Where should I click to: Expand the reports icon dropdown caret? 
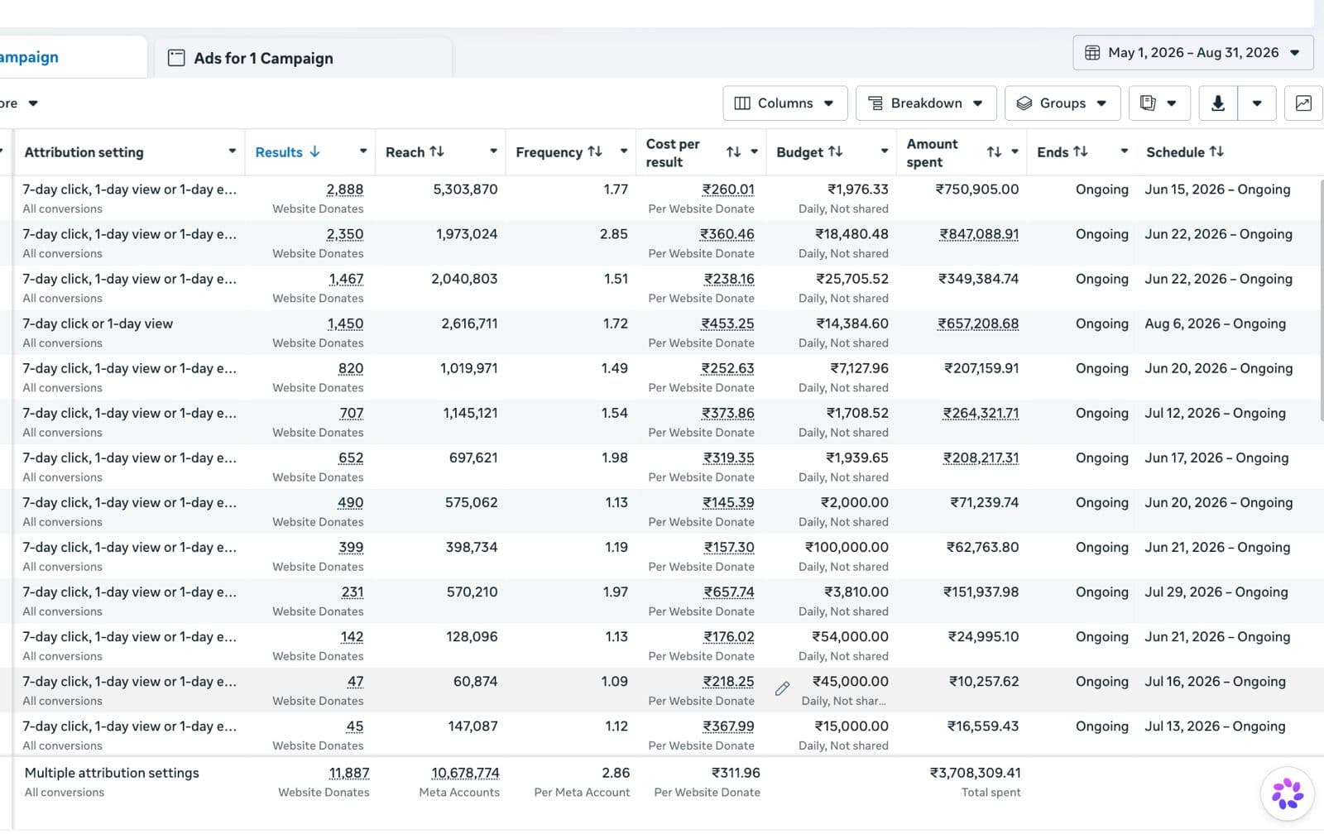pos(1172,103)
